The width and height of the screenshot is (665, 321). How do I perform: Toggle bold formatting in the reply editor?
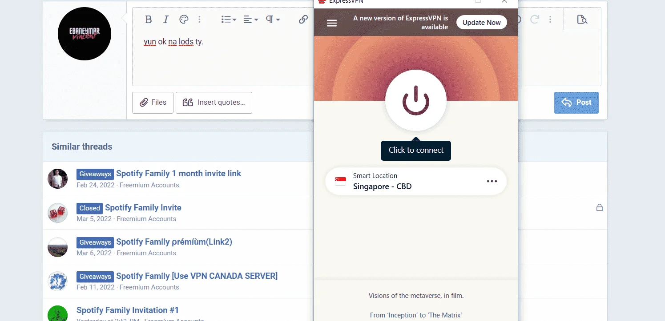(x=149, y=20)
